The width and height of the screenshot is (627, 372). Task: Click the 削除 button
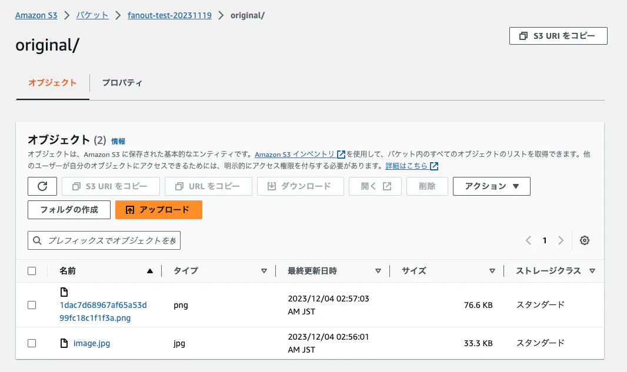[427, 186]
